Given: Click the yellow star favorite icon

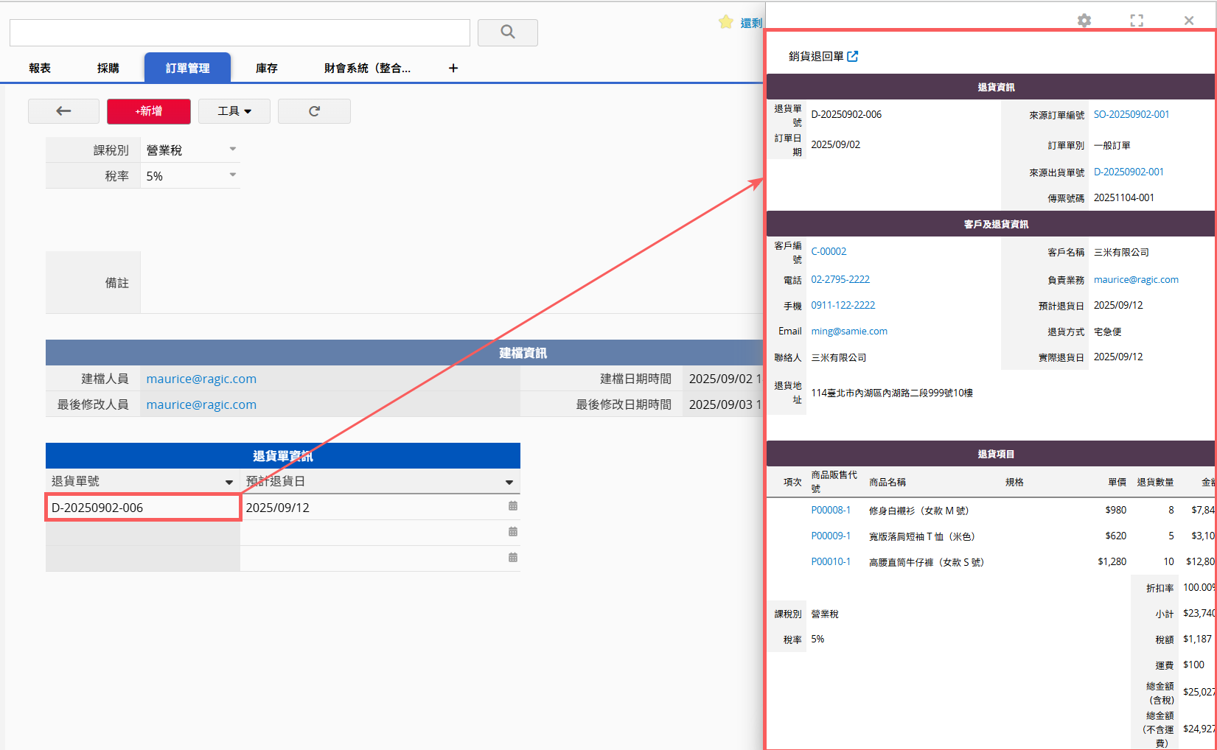Looking at the screenshot, I should coord(725,22).
